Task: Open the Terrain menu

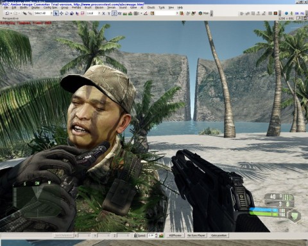Action: (x=111, y=8)
